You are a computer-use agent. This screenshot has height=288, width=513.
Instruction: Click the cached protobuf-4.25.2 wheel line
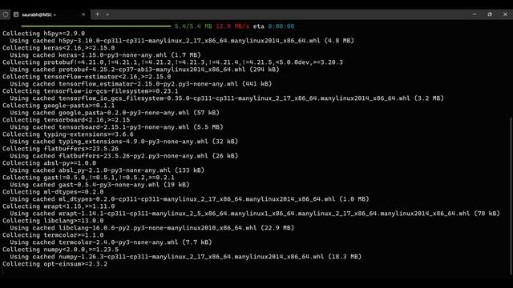tap(144, 70)
